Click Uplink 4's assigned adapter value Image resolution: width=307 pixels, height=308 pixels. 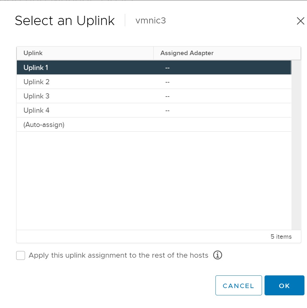pyautogui.click(x=167, y=110)
